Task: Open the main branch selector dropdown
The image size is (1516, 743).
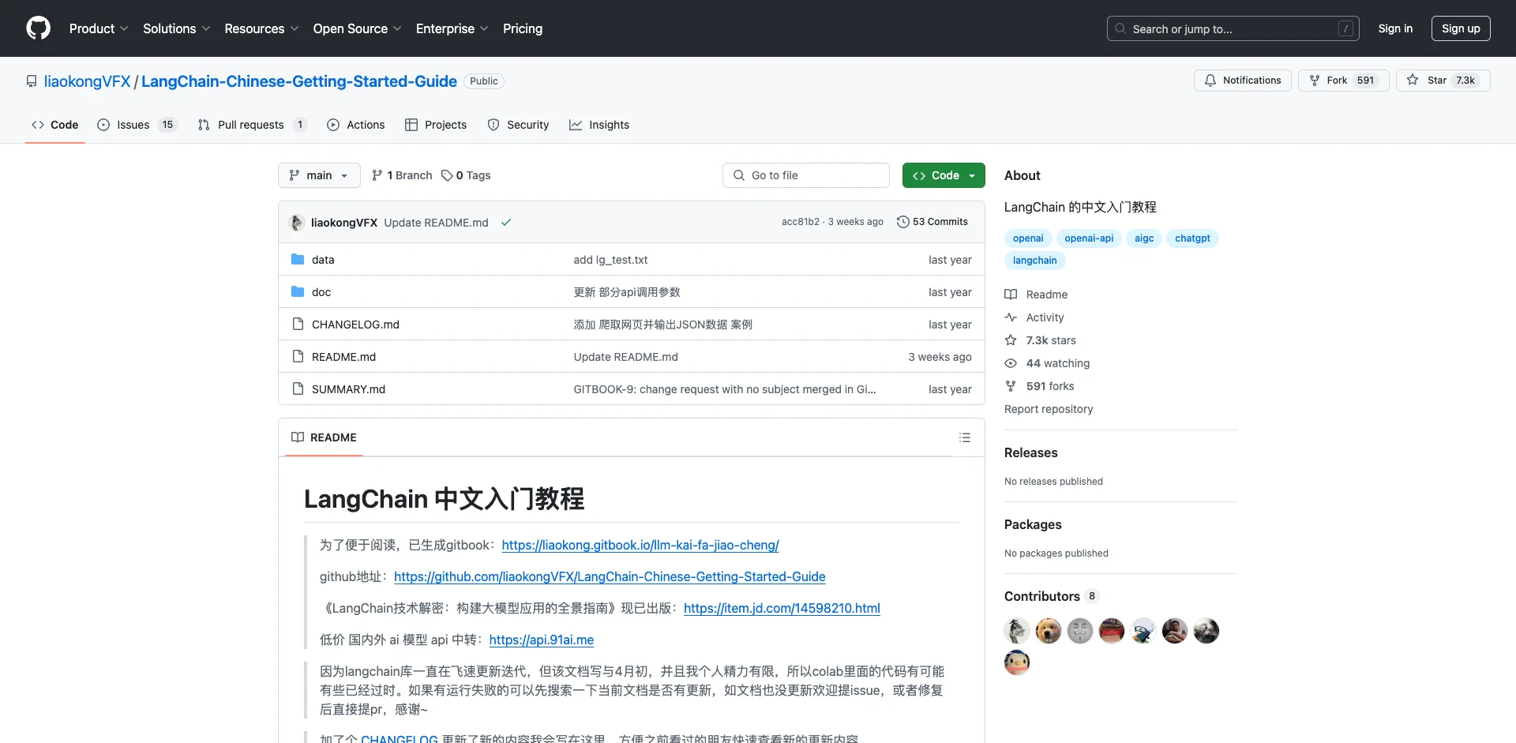Action: [319, 175]
